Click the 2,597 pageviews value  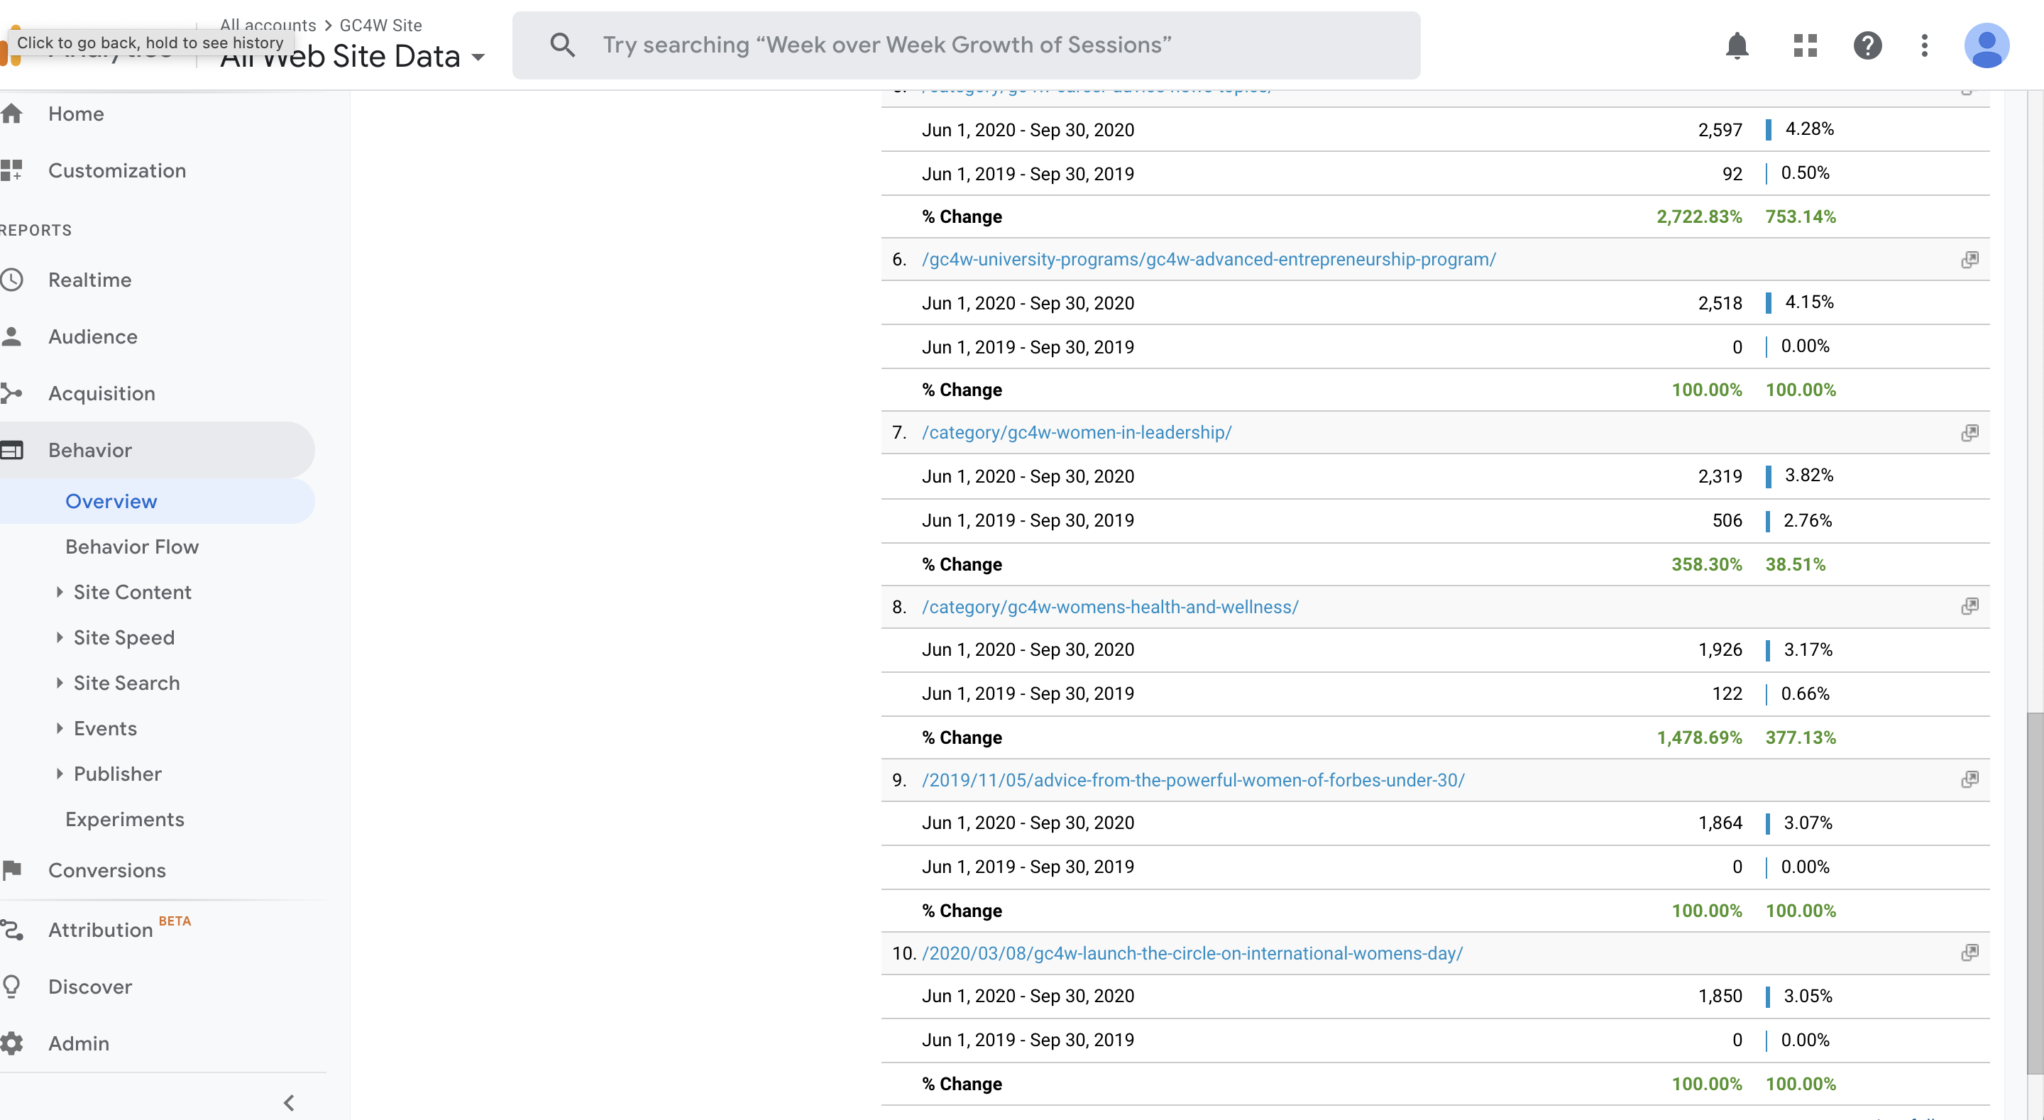coord(1720,130)
